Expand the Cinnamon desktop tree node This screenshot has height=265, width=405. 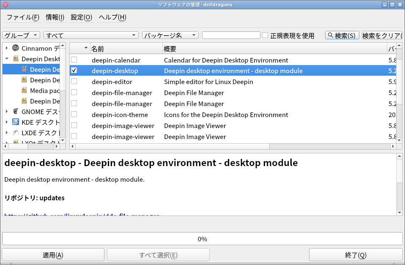click(7, 48)
